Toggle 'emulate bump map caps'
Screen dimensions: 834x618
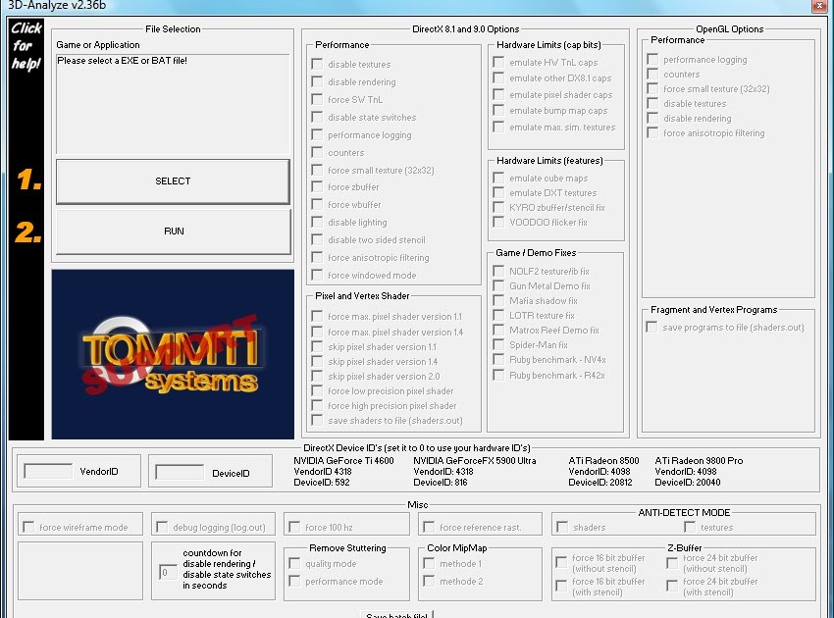[498, 110]
